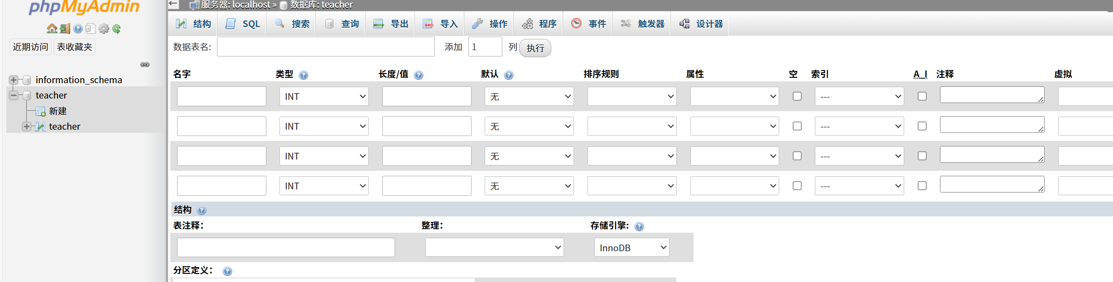Open the InnoDB storage engine dropdown
Screen dimensions: 1113x282
click(631, 248)
